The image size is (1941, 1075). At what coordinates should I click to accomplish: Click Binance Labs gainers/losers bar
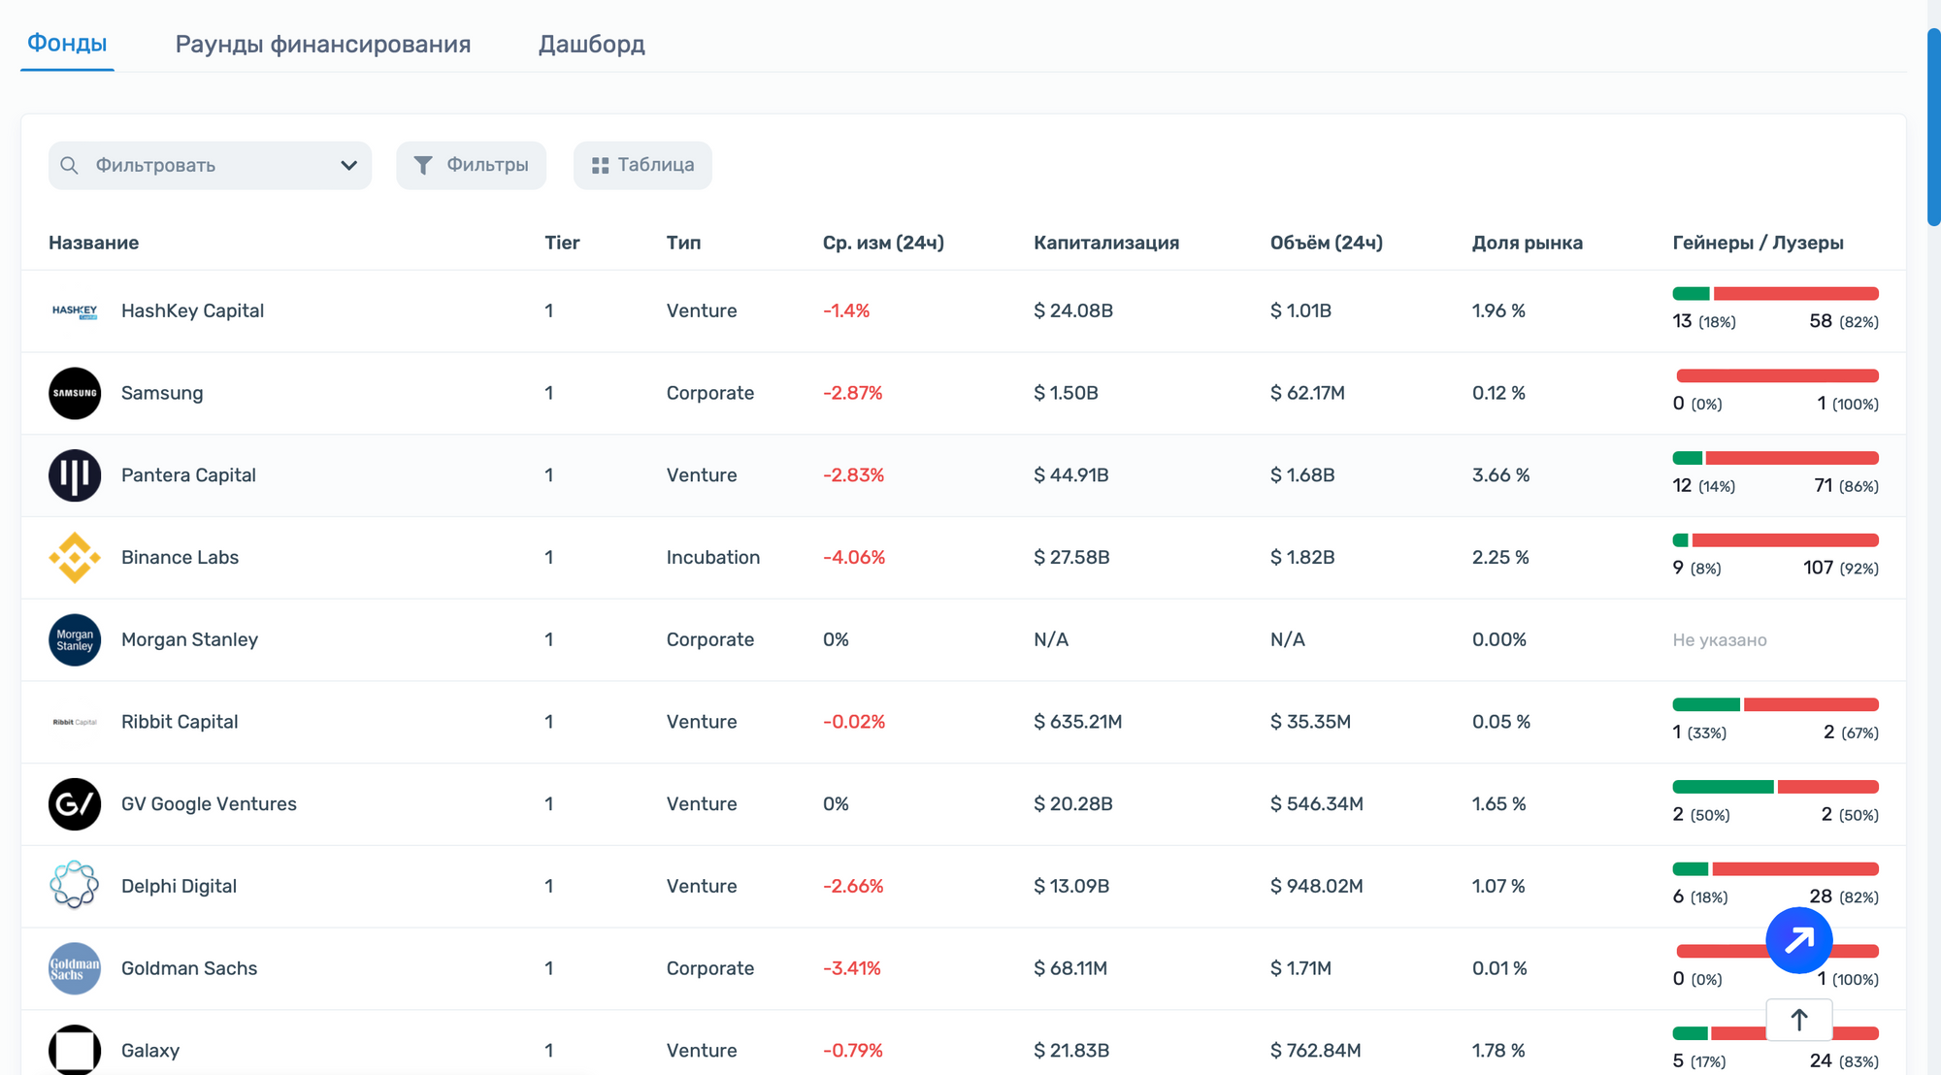pyautogui.click(x=1775, y=540)
